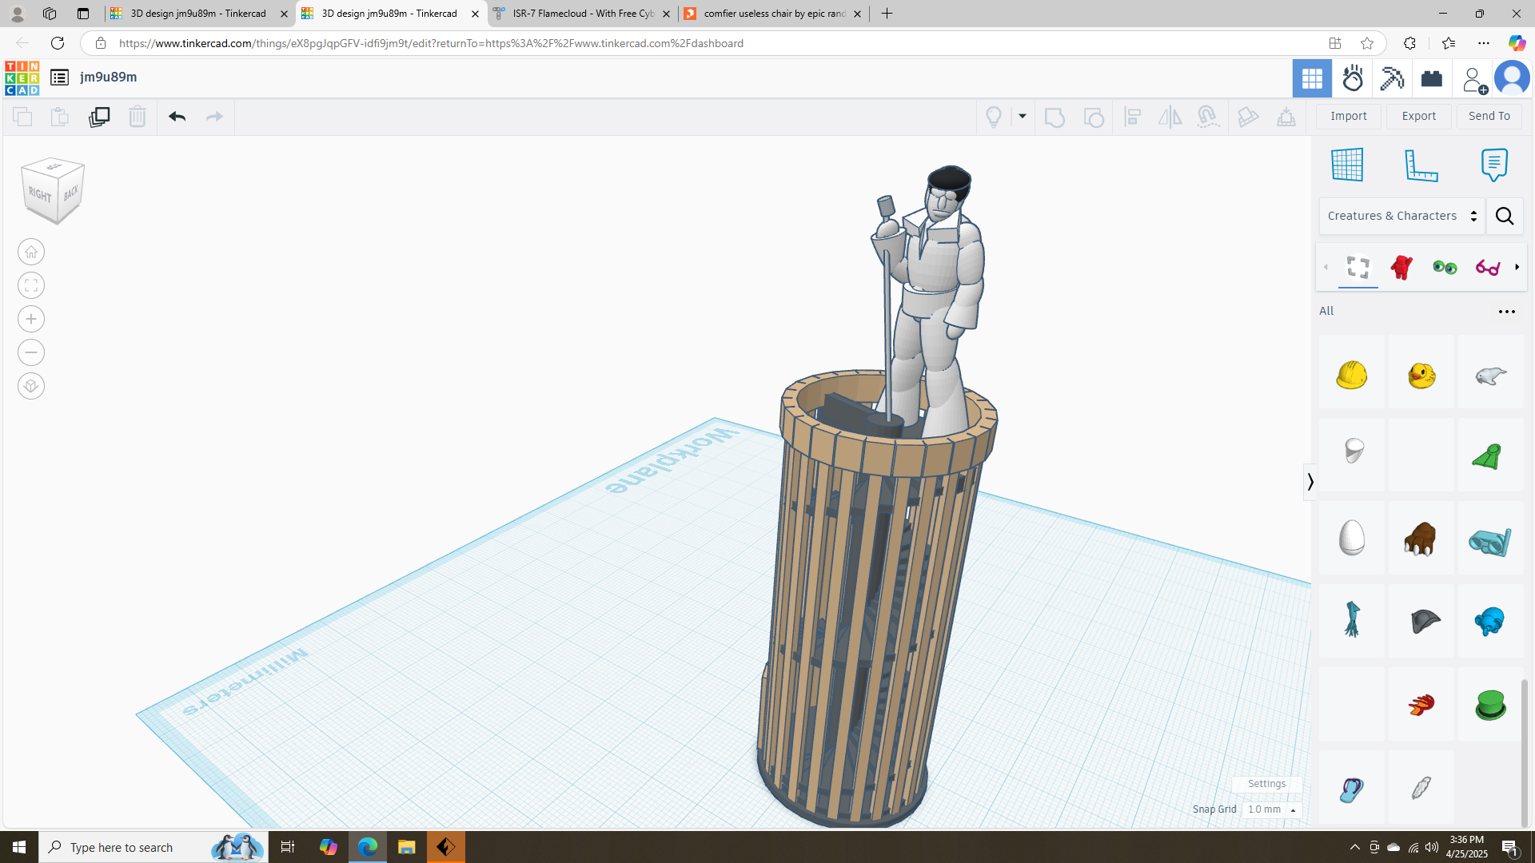Click the view cube orientation control
Image resolution: width=1535 pixels, height=863 pixels.
pyautogui.click(x=53, y=191)
